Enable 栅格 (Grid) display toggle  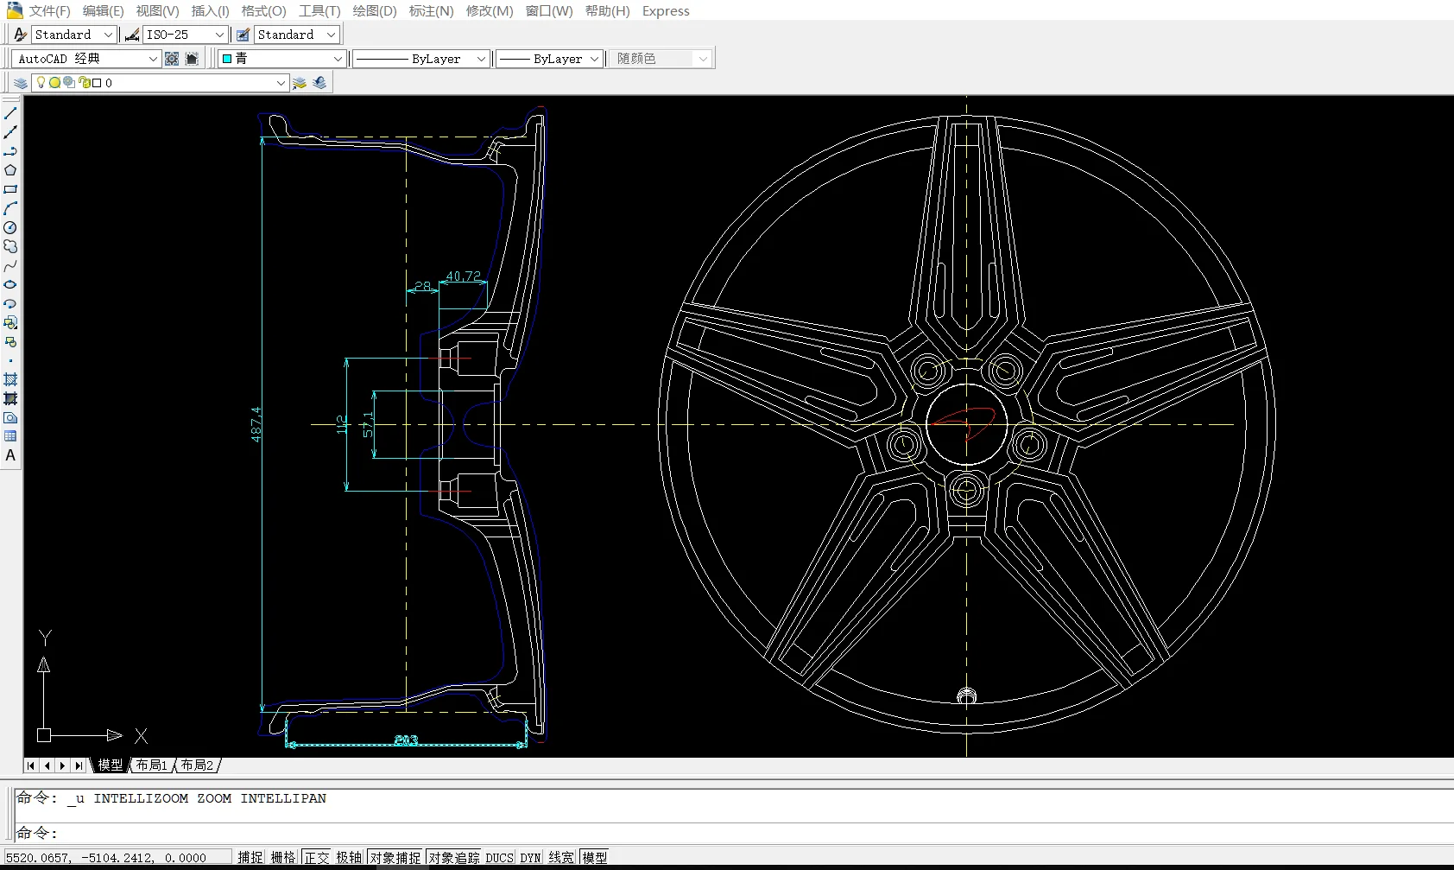click(283, 857)
